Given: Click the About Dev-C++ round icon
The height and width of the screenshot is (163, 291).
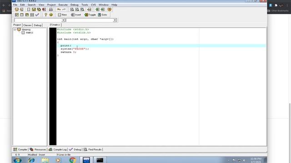Looking at the screenshot, I should point(51,15).
